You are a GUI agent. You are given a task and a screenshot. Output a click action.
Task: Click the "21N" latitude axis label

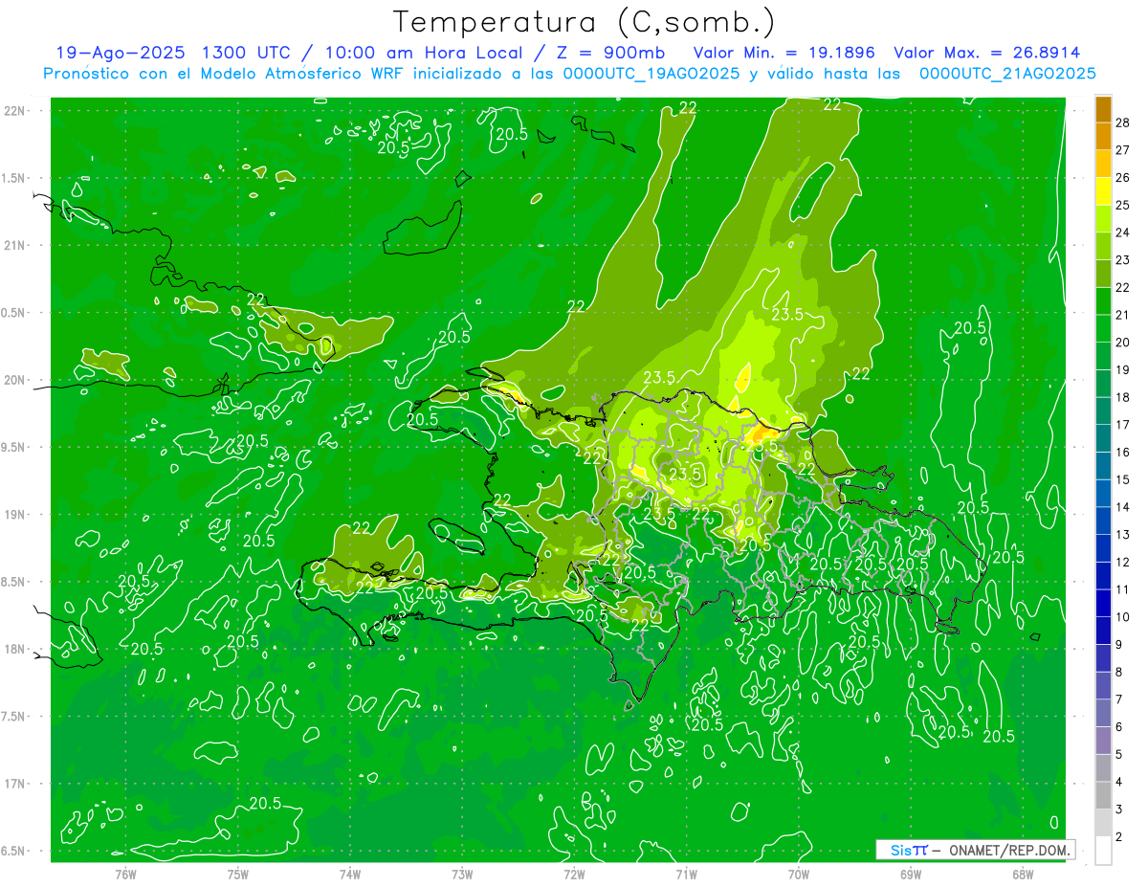(16, 246)
